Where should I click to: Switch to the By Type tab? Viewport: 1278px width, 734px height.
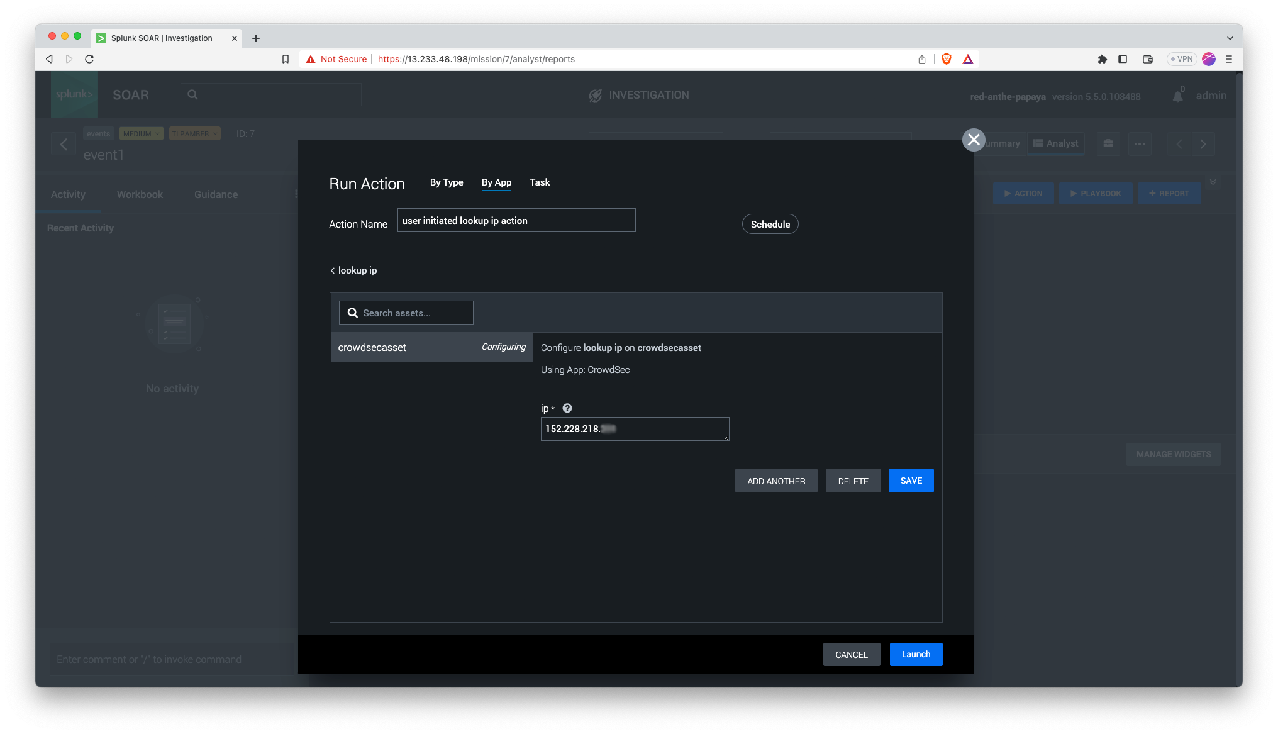(447, 182)
